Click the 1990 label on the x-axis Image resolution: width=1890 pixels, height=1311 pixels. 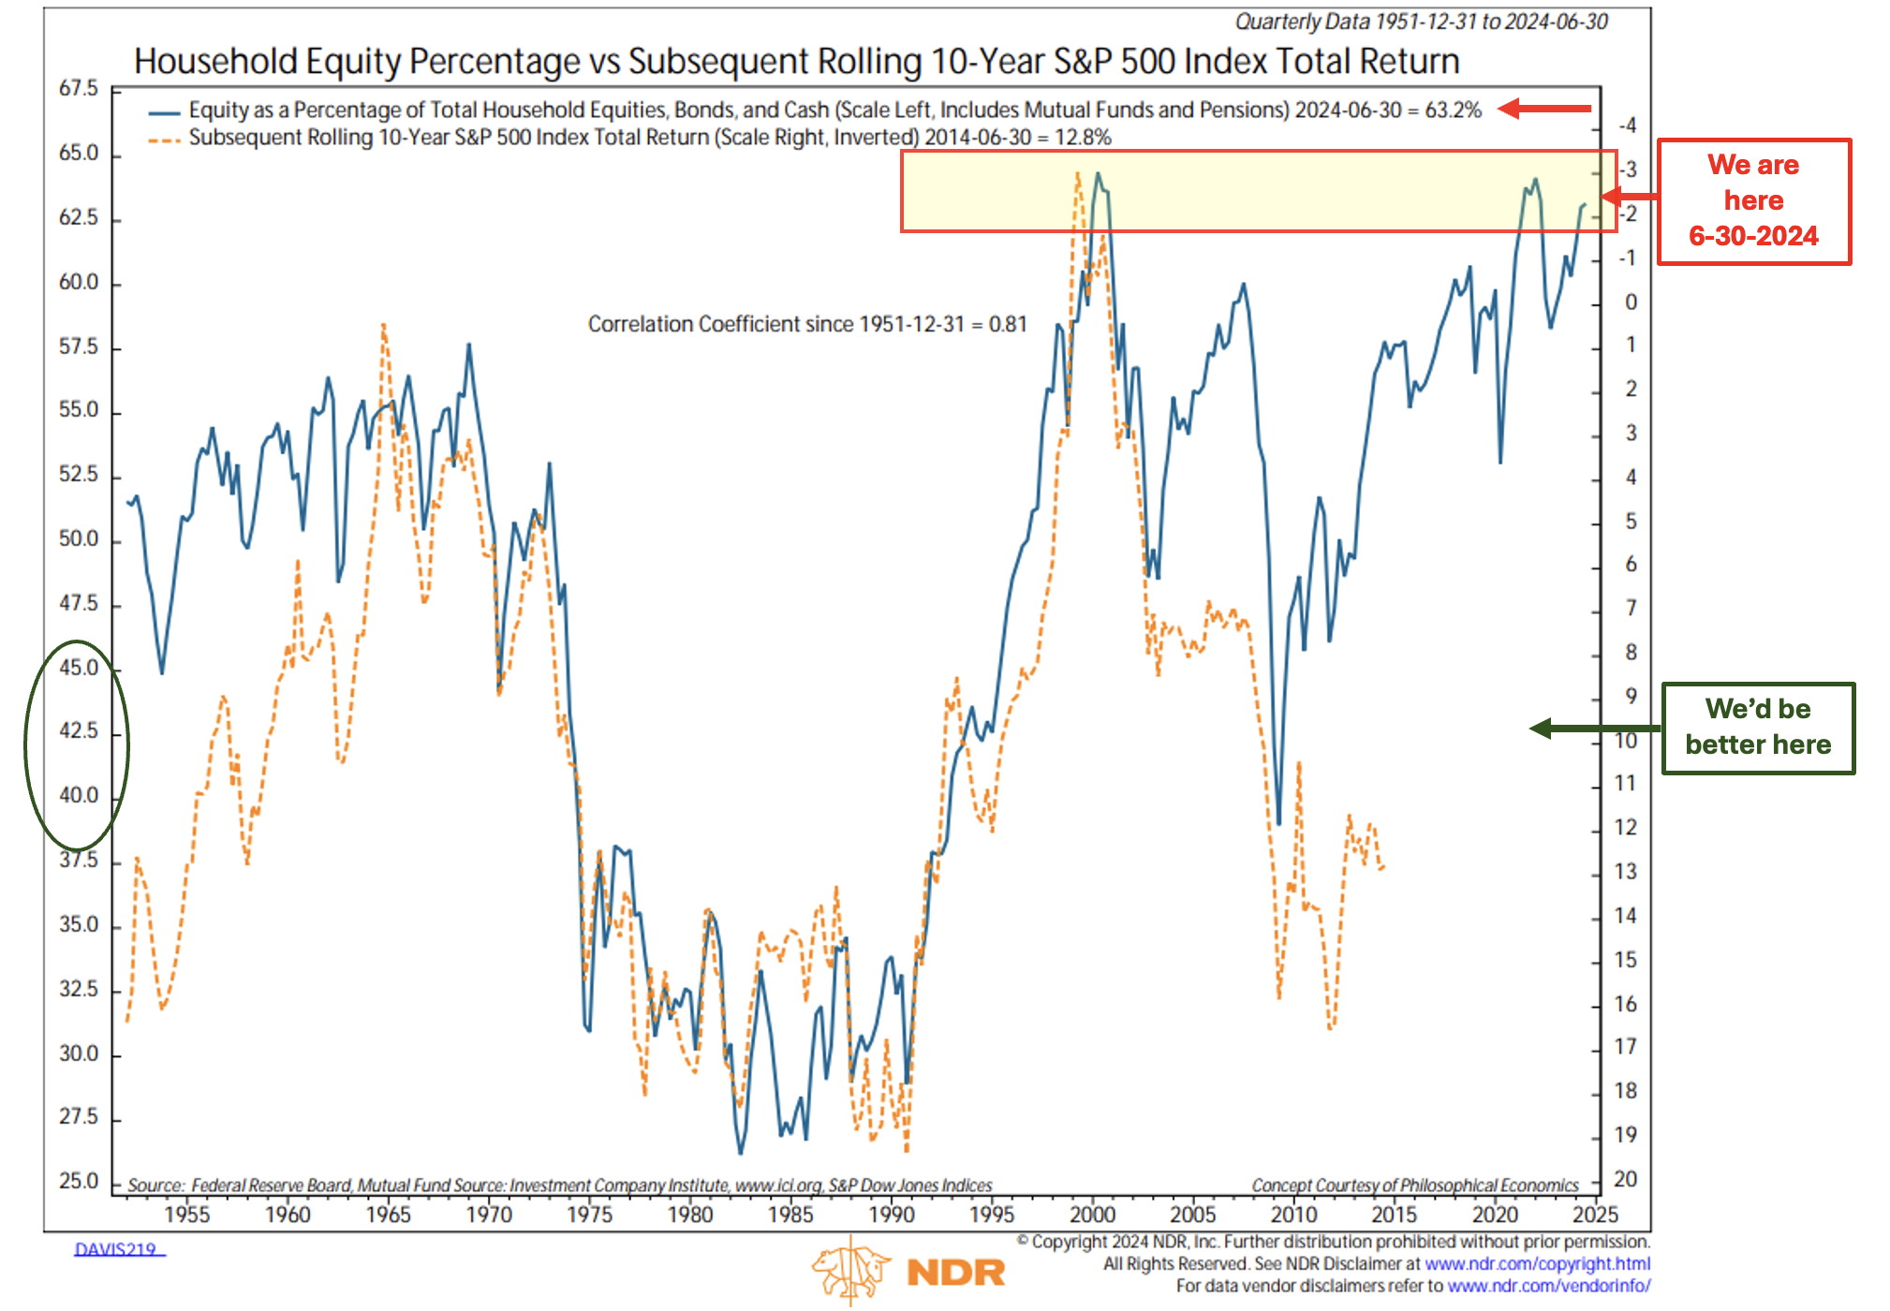click(x=892, y=1215)
